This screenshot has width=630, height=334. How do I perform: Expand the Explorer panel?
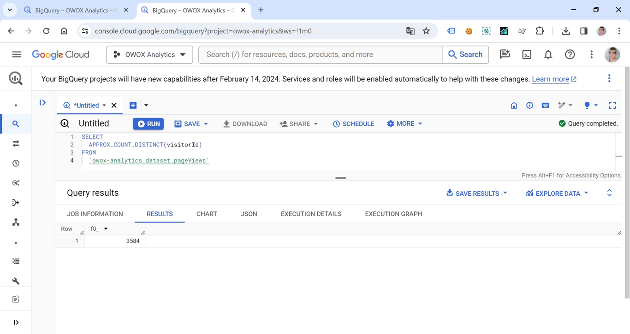click(x=42, y=103)
